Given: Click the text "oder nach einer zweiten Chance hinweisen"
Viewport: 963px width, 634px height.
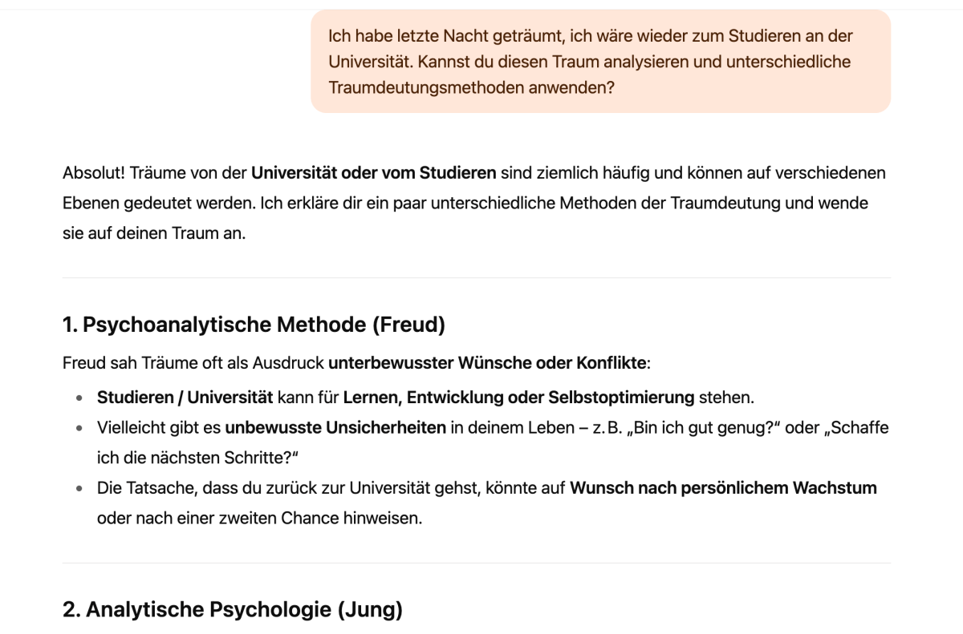Looking at the screenshot, I should [258, 518].
